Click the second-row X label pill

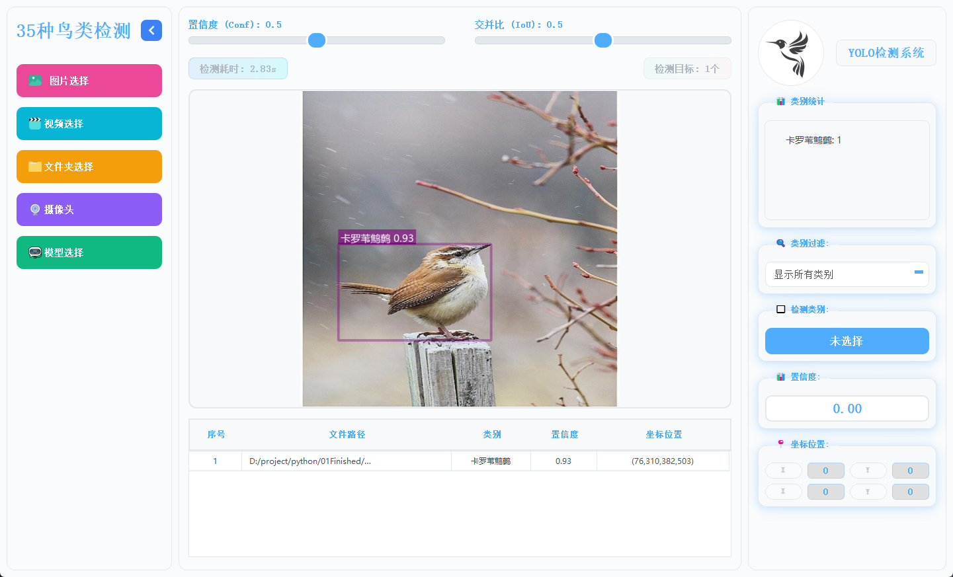[784, 492]
